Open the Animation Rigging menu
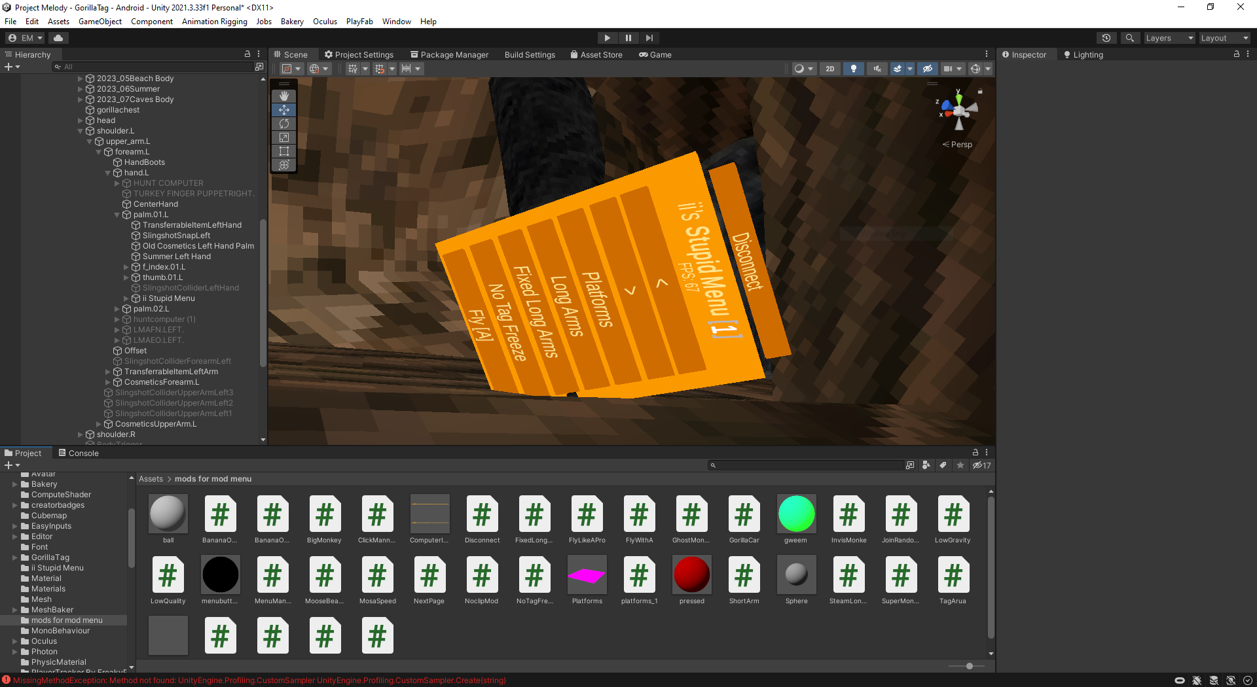Image resolution: width=1257 pixels, height=687 pixels. [x=214, y=22]
